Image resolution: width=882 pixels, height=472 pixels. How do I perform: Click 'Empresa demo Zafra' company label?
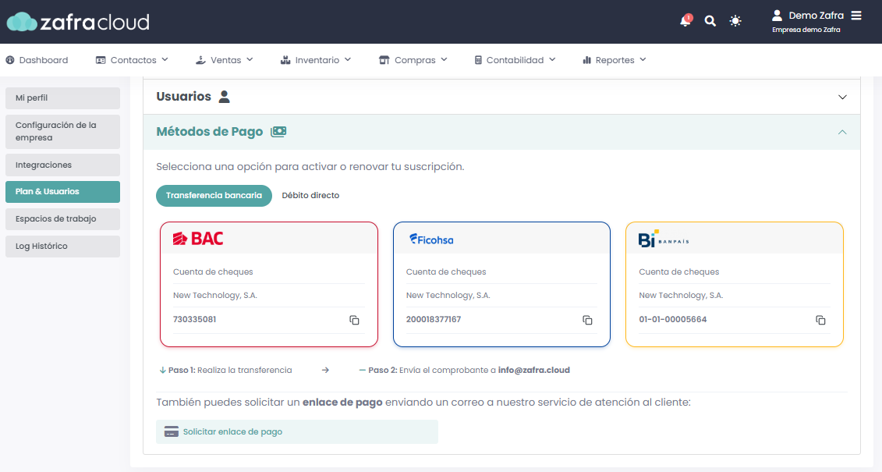[806, 30]
